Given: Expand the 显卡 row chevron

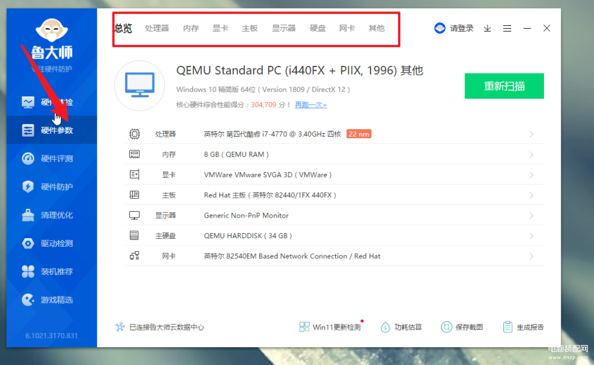Looking at the screenshot, I should click(531, 175).
